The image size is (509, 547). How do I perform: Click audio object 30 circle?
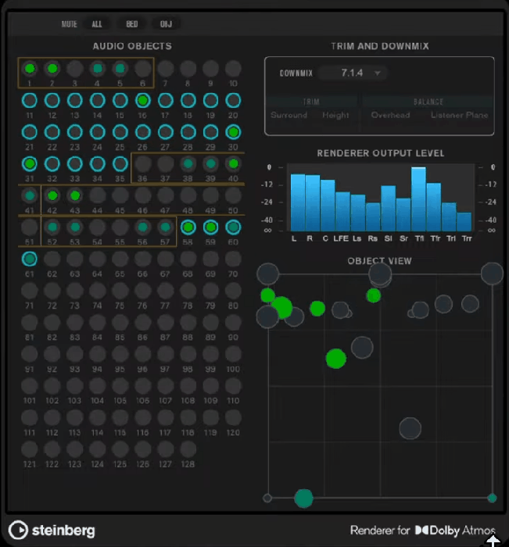[233, 132]
